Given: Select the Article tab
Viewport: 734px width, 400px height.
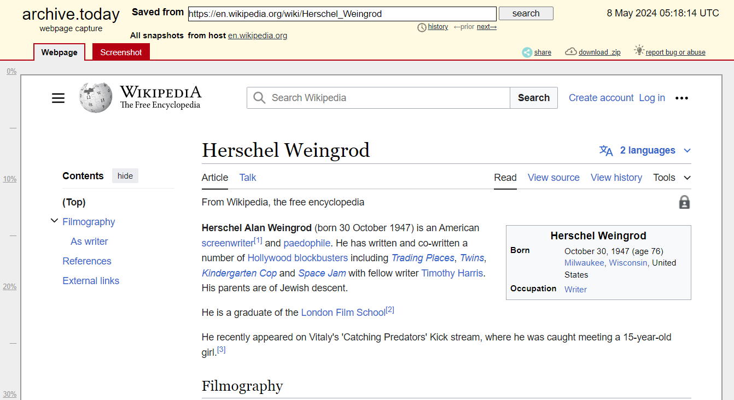Looking at the screenshot, I should point(215,178).
